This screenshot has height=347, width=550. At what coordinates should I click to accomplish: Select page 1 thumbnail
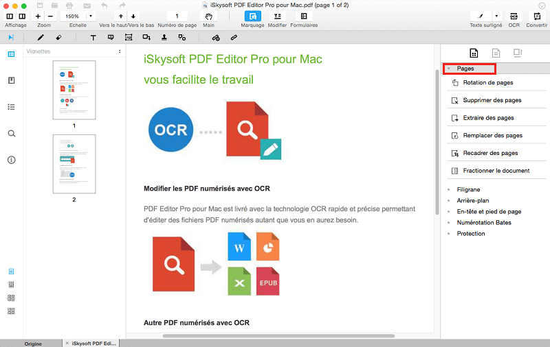coord(74,90)
